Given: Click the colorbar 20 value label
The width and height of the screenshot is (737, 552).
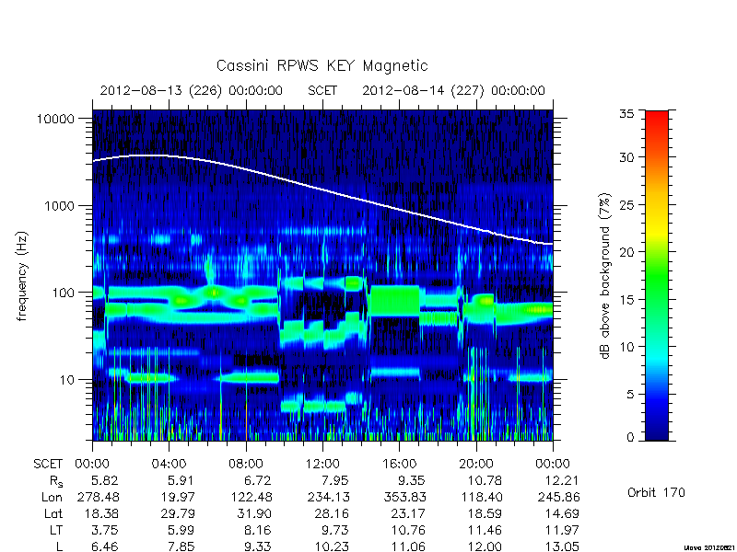Looking at the screenshot, I should pyautogui.click(x=626, y=252).
